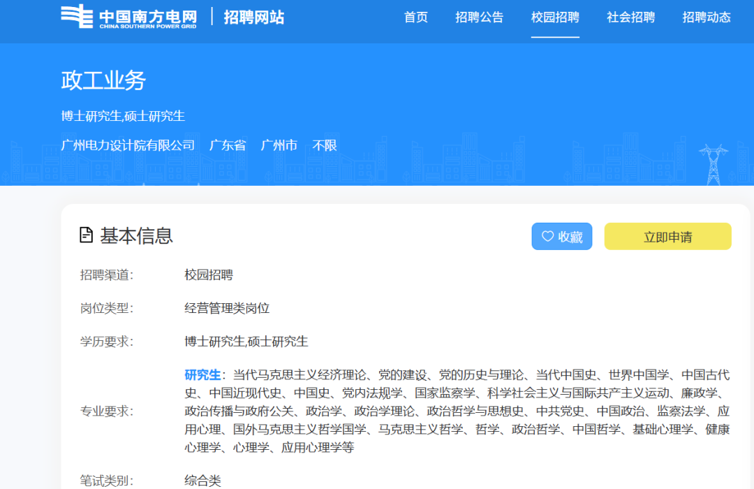This screenshot has width=754, height=489.
Task: Go to the 社会招聘 tab
Action: (630, 17)
